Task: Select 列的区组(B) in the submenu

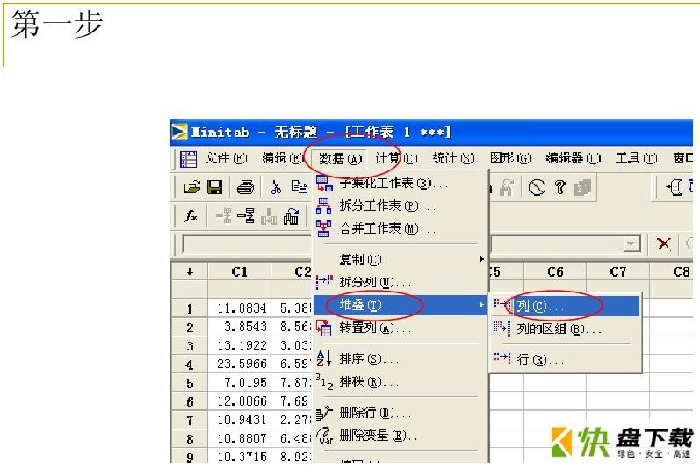Action: 566,328
